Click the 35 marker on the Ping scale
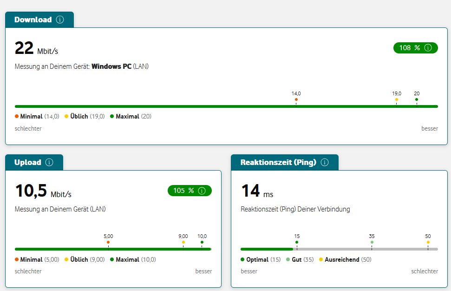 tap(372, 242)
